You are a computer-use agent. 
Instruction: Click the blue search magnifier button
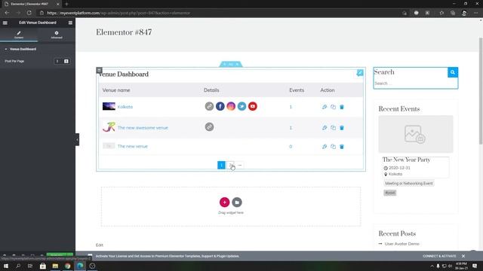coord(453,72)
